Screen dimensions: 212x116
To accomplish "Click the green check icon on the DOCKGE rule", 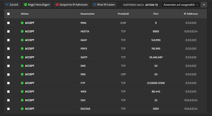I will pos(22,109).
